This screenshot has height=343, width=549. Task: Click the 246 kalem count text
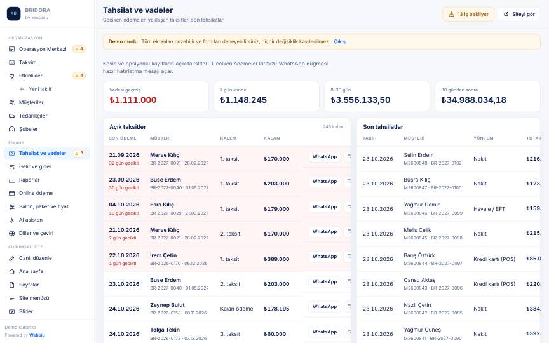pos(334,126)
